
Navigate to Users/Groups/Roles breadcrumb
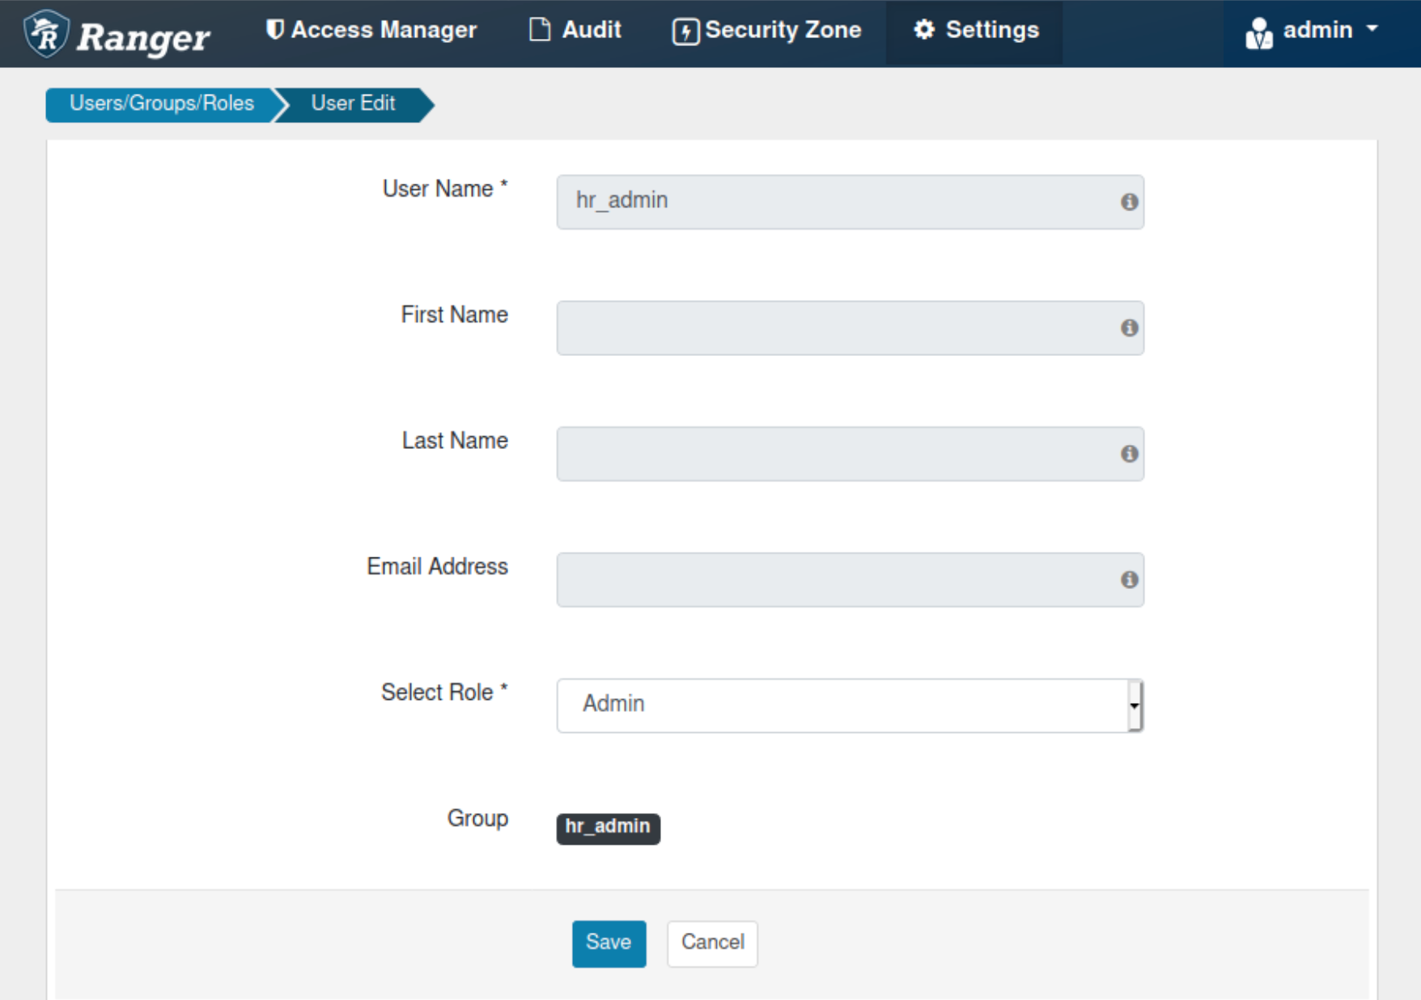[161, 104]
